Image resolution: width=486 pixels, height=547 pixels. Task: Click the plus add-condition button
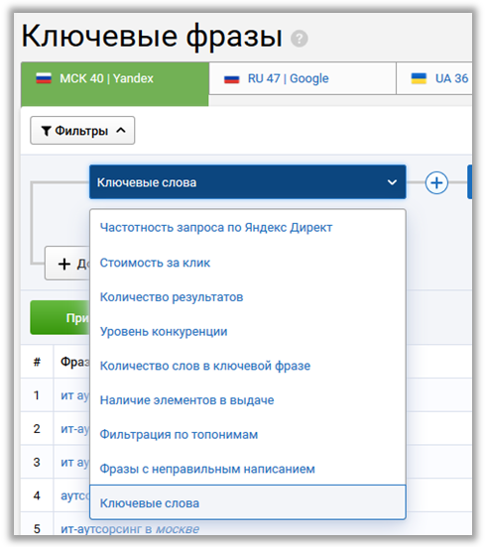67,264
